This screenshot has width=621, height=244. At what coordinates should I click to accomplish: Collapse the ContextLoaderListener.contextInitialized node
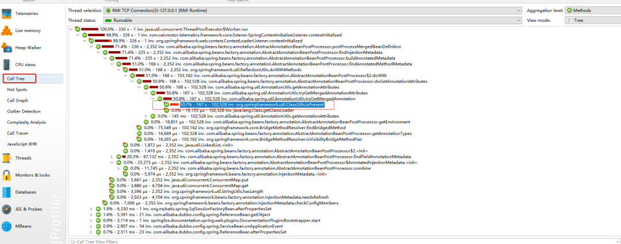click(85, 41)
